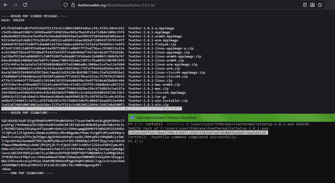Click filename feather-2.8.1-flatpak.zip

point(152,44)
